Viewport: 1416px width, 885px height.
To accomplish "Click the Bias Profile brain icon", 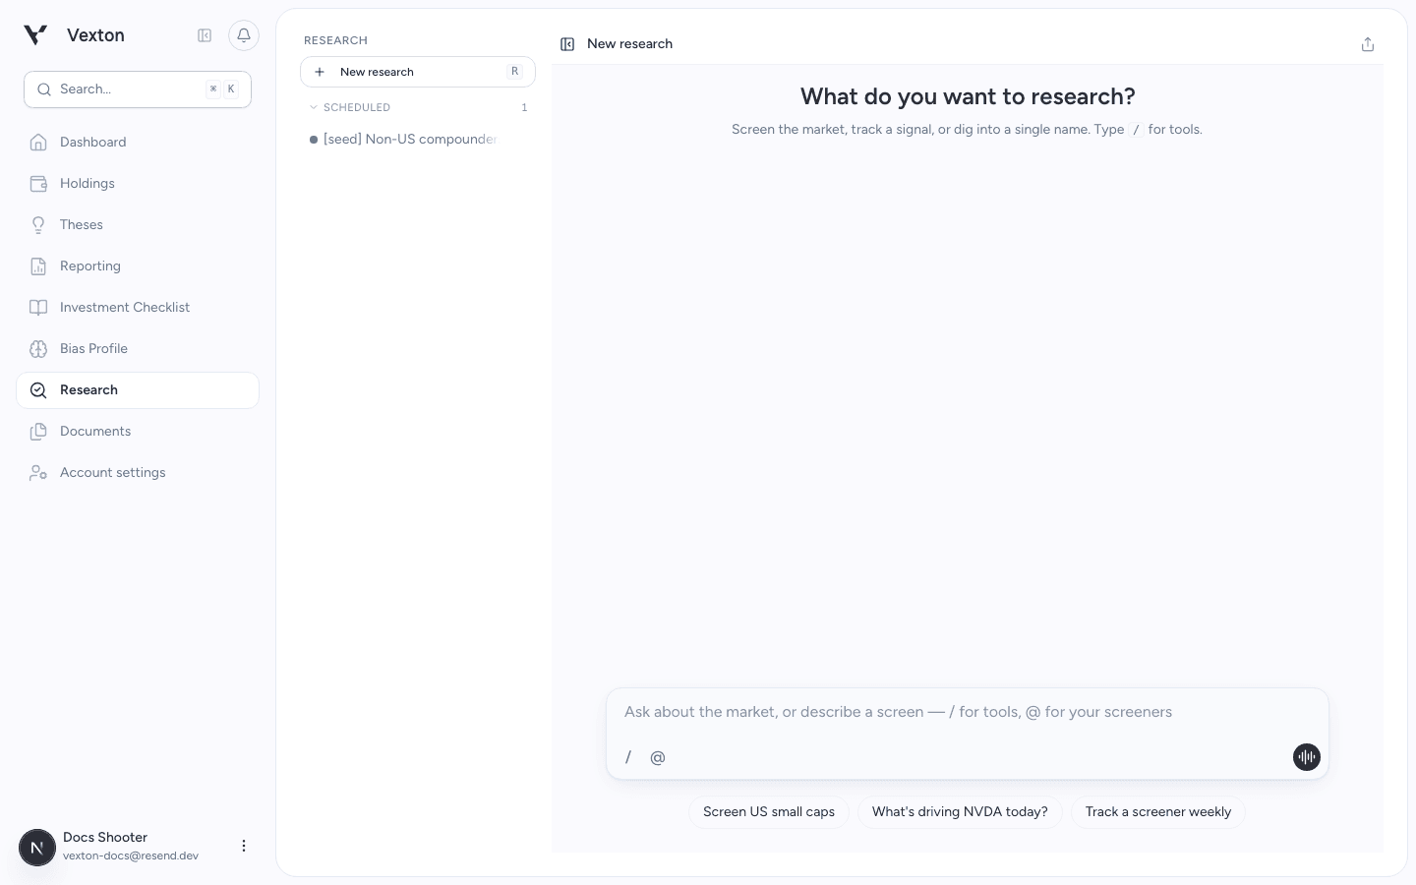I will [x=38, y=349].
